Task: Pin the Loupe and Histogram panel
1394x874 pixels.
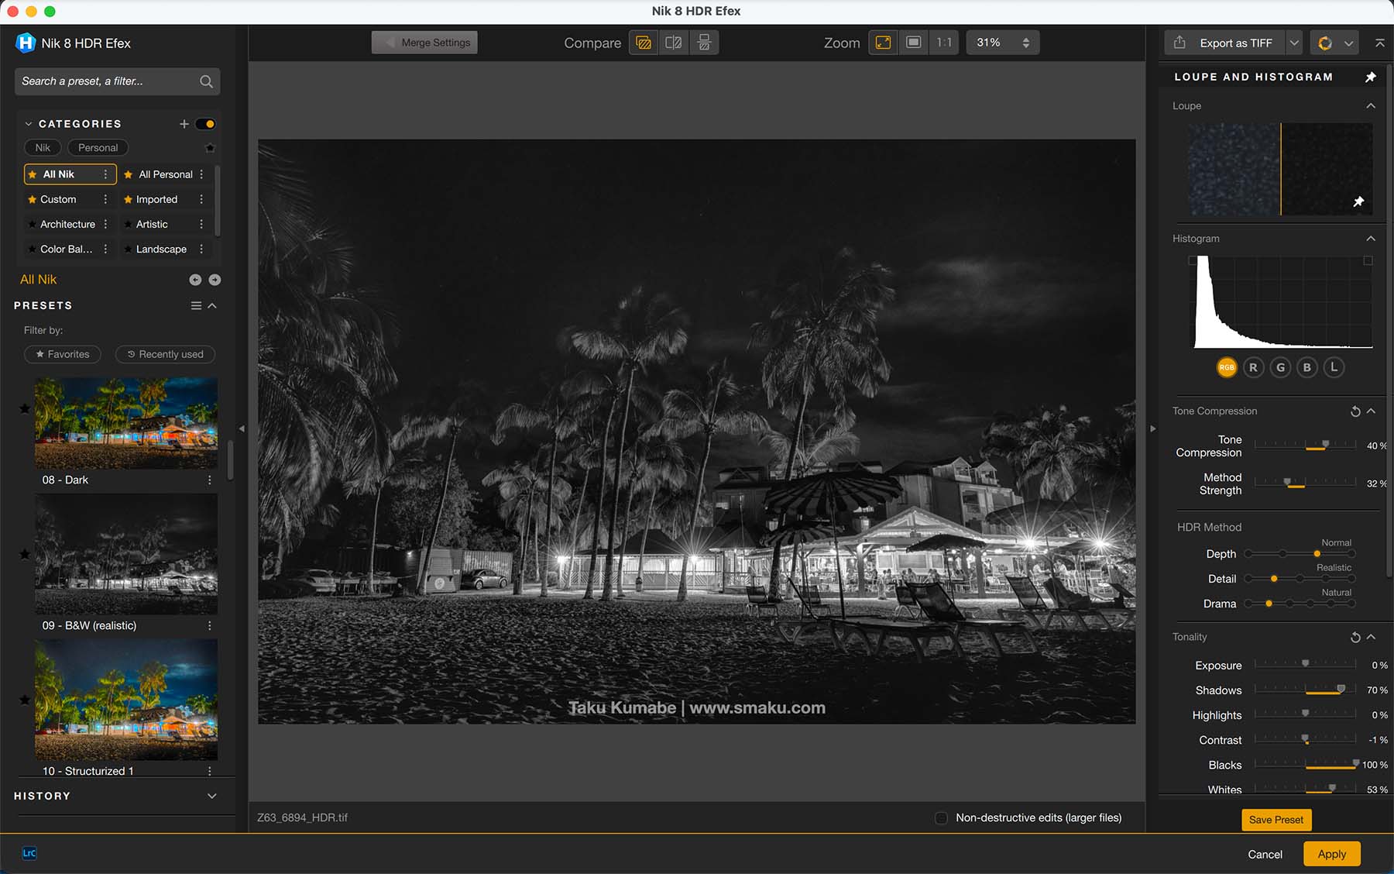Action: pyautogui.click(x=1370, y=77)
